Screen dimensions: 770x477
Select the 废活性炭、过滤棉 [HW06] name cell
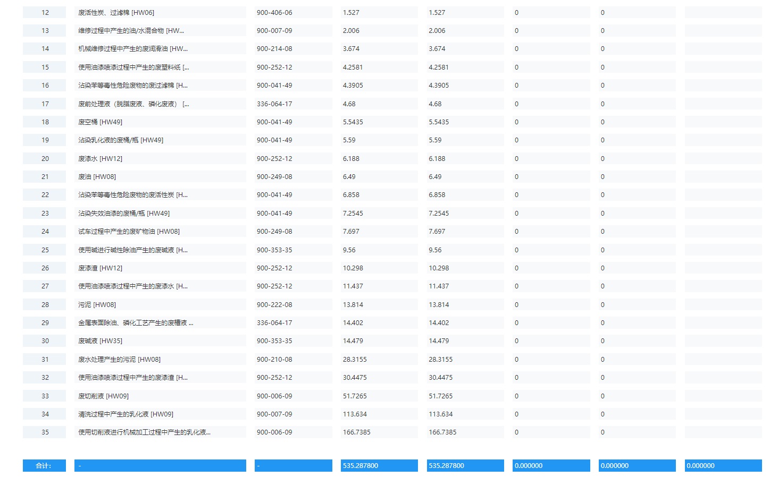point(116,12)
